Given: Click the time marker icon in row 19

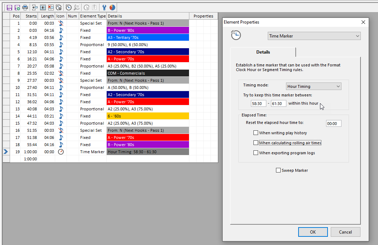Looking at the screenshot, I should click(x=61, y=152).
